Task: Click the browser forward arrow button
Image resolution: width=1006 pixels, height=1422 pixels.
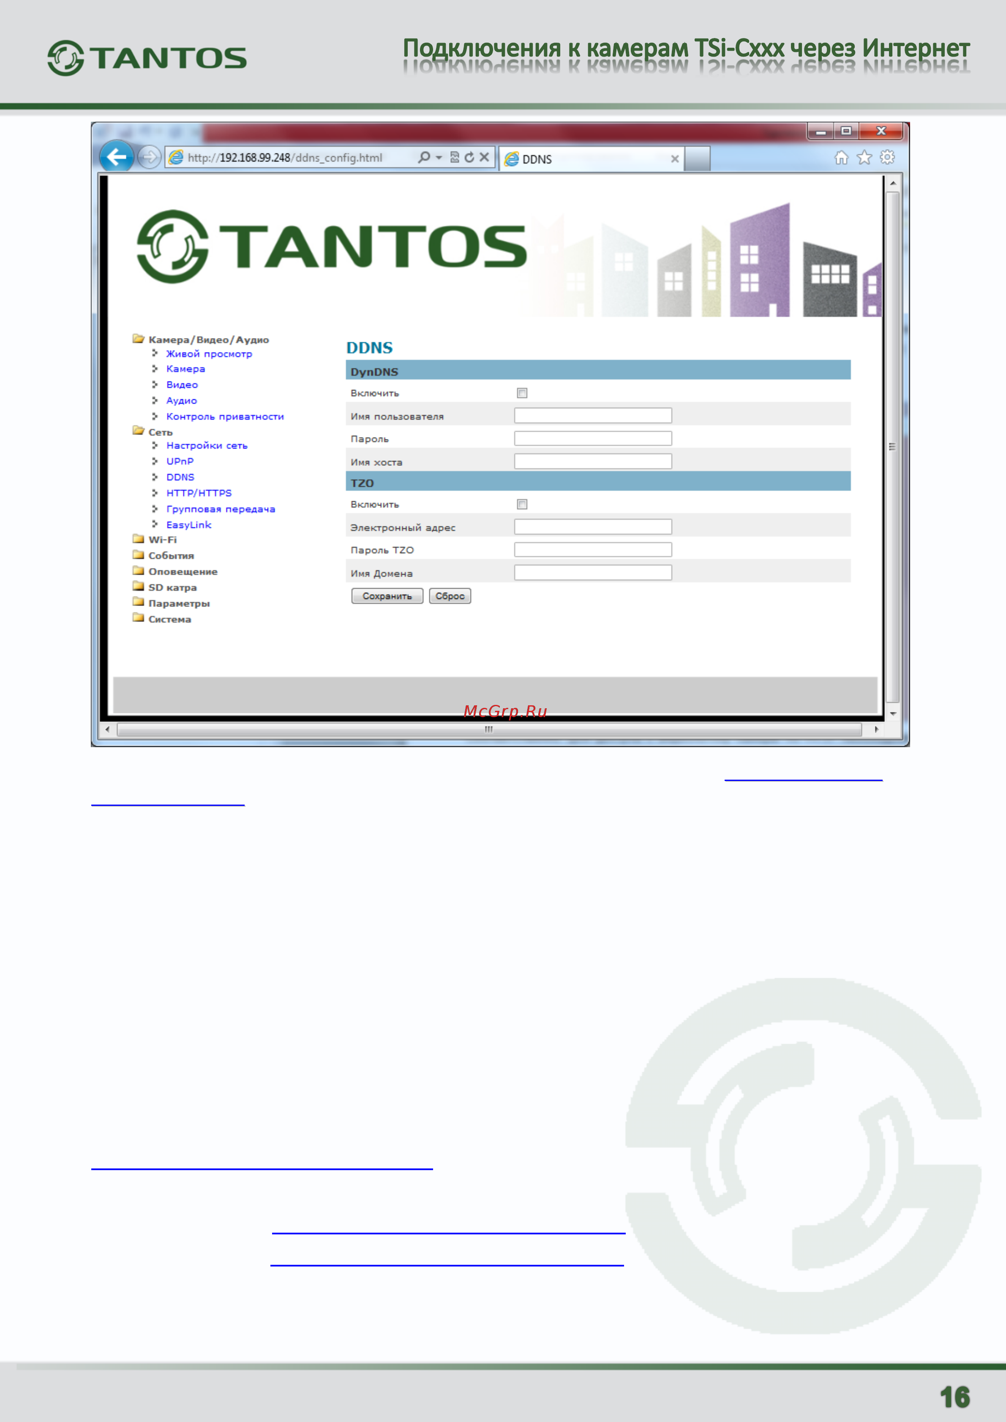Action: click(149, 157)
